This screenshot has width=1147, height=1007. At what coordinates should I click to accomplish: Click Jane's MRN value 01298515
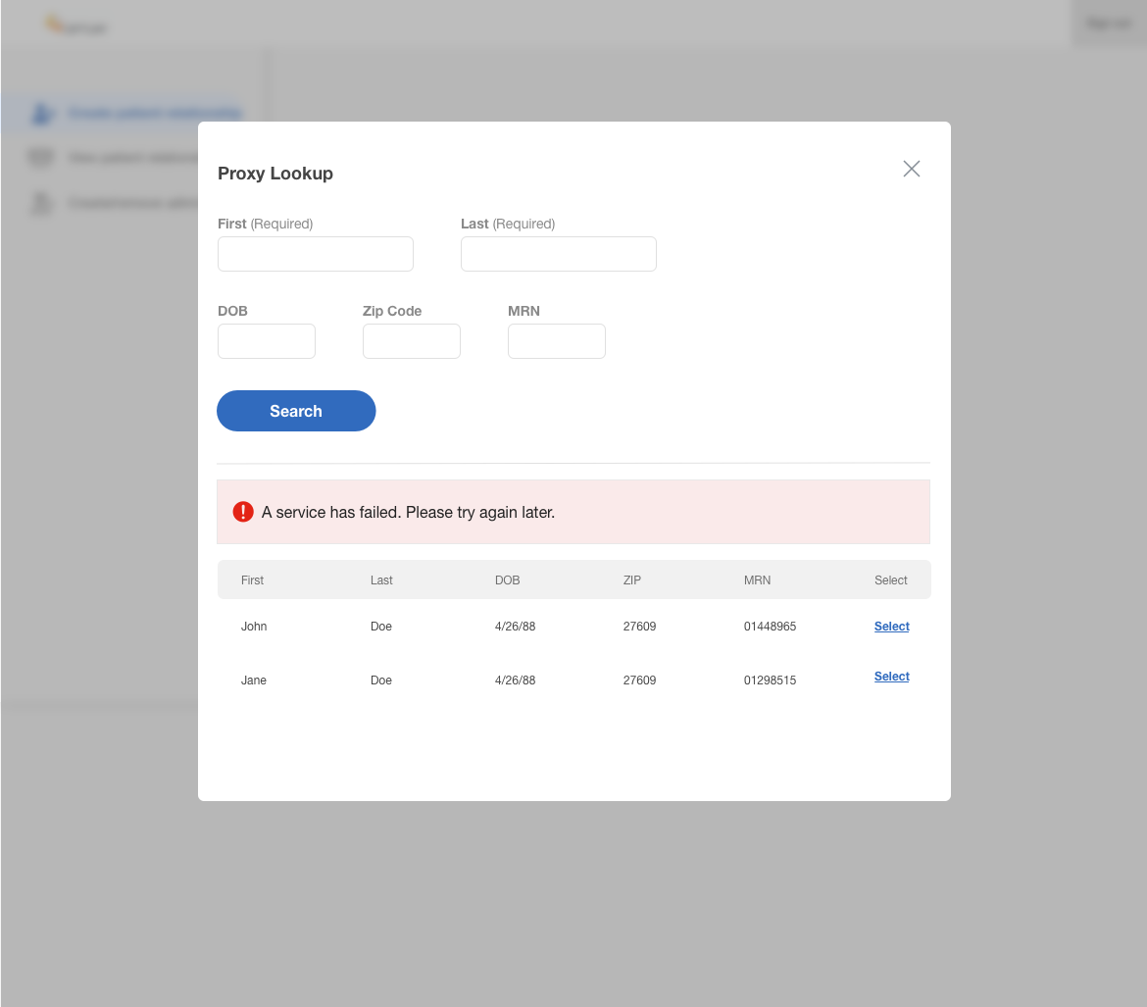[770, 680]
